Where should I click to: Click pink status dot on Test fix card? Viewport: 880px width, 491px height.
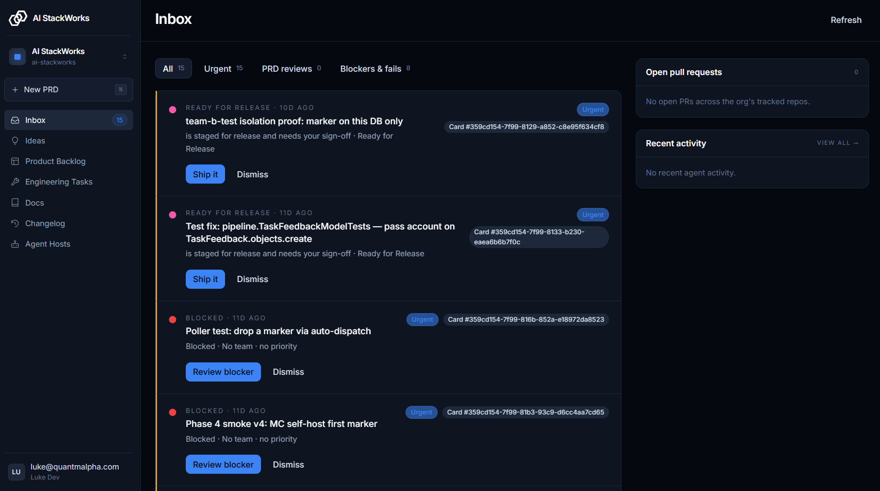173,215
